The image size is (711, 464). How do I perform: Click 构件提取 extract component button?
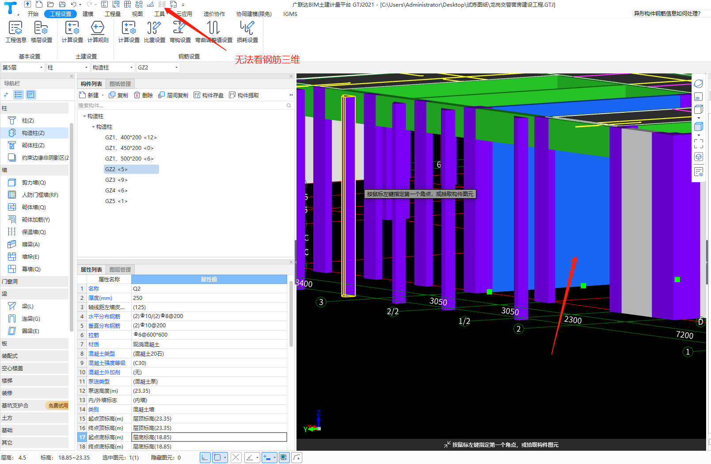pyautogui.click(x=244, y=95)
